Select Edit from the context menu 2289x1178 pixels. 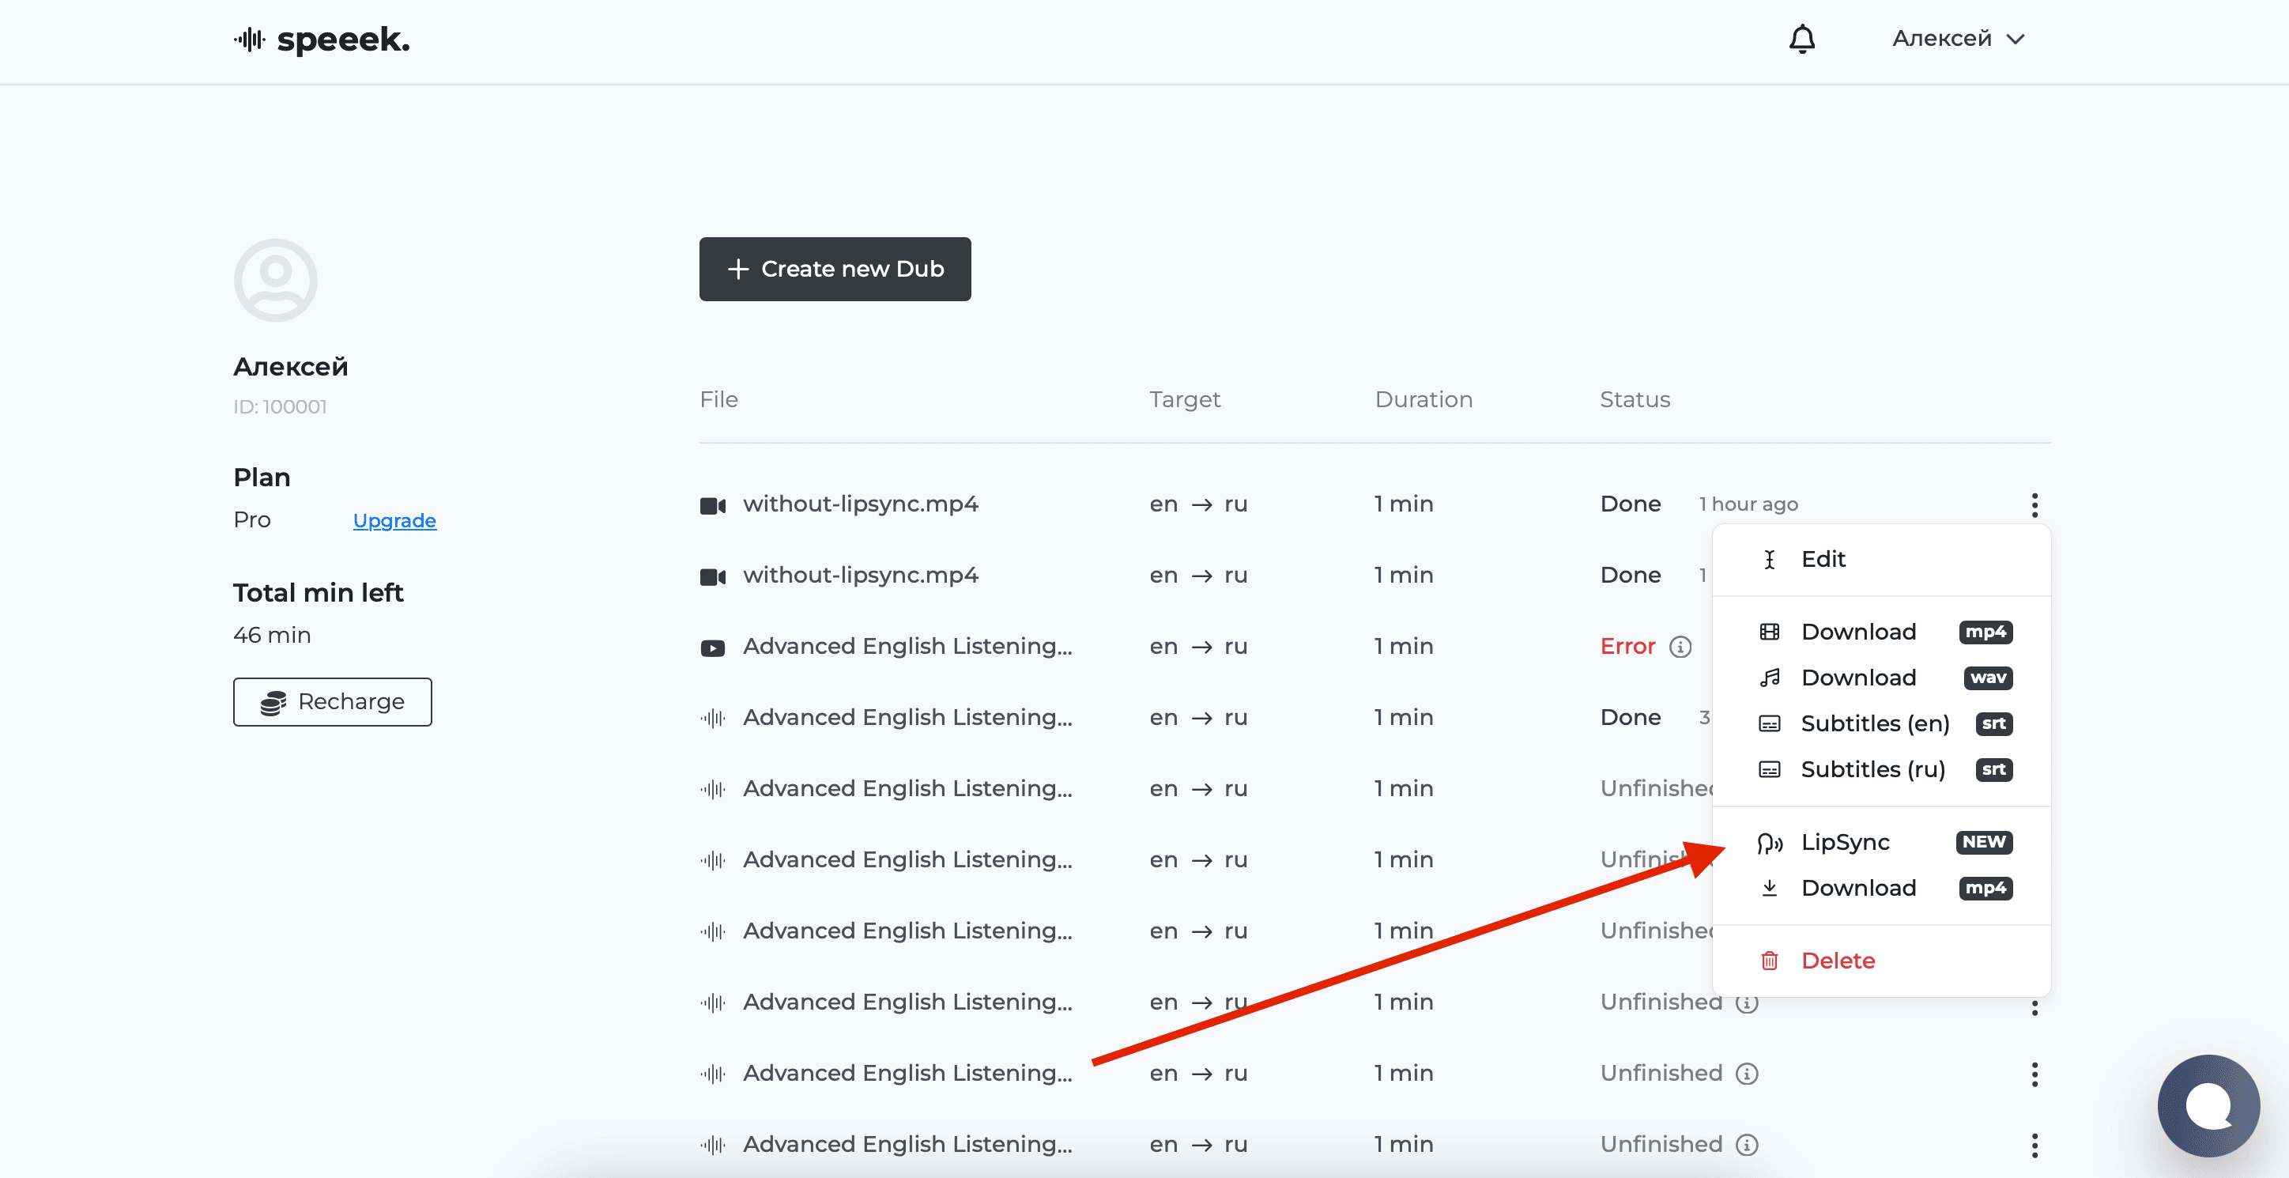coord(1823,559)
